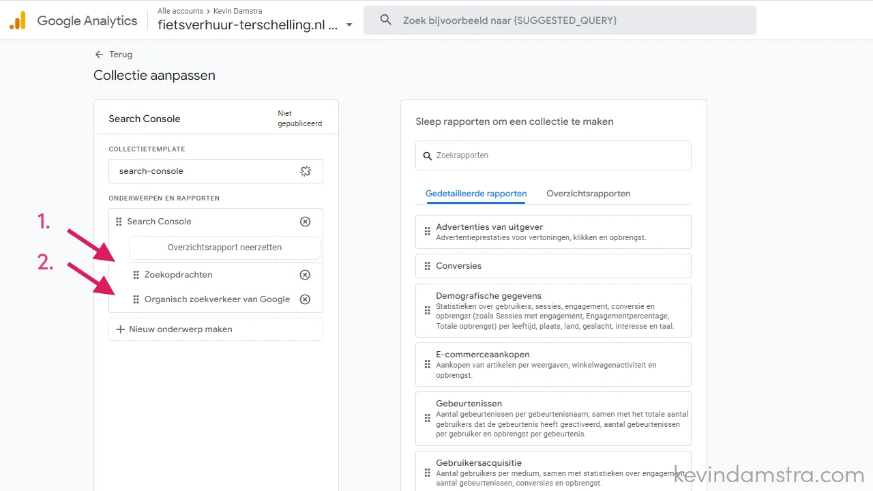Viewport: 873px width, 491px height.
Task: Click the Overzichtsrapport neerzetten drop zone
Action: click(x=224, y=248)
